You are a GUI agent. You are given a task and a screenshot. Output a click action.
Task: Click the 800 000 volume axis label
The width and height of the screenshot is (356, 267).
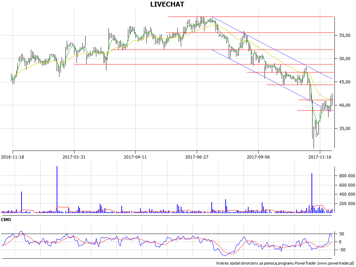347,176
